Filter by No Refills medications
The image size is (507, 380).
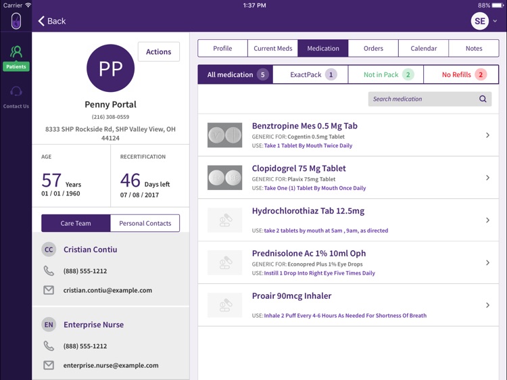pos(461,74)
